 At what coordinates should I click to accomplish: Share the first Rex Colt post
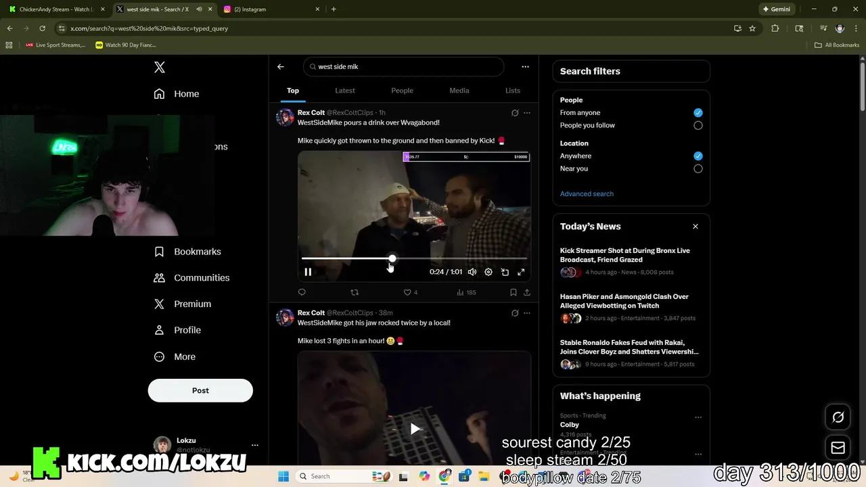click(527, 292)
